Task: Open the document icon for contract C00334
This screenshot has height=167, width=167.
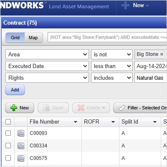Action: pos(21,146)
